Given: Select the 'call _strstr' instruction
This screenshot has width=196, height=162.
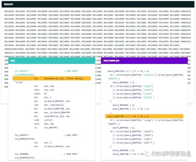Looking at the screenshot, I should click(43, 120).
